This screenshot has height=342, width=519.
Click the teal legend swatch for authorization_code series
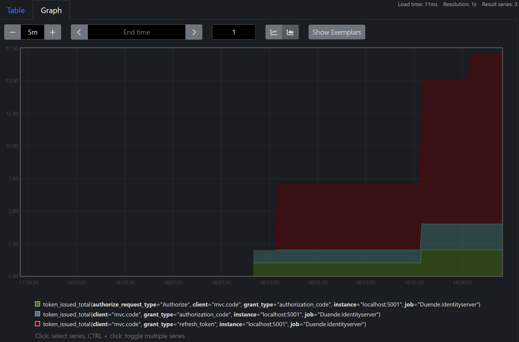38,314
